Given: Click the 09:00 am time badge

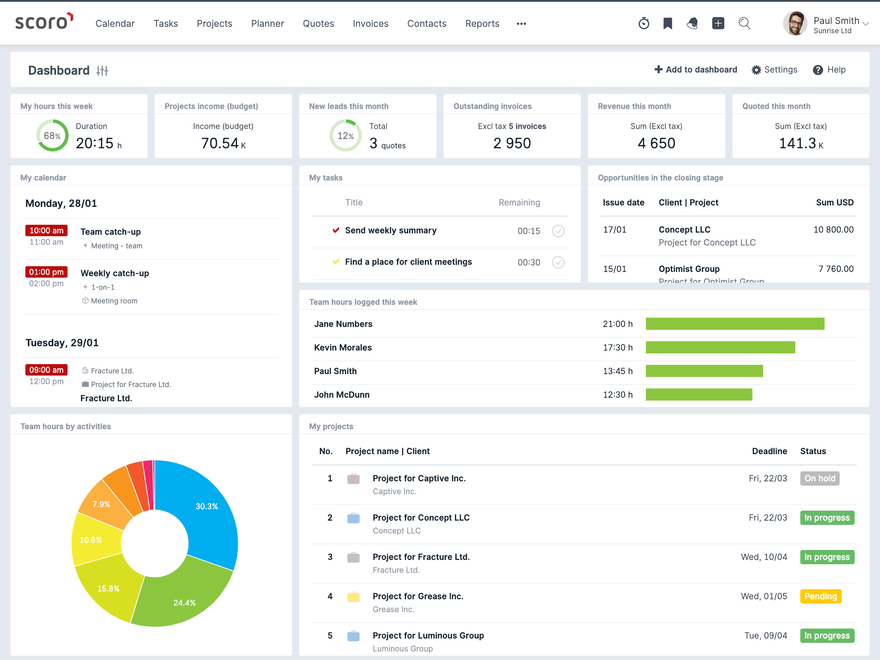Looking at the screenshot, I should pyautogui.click(x=46, y=369).
